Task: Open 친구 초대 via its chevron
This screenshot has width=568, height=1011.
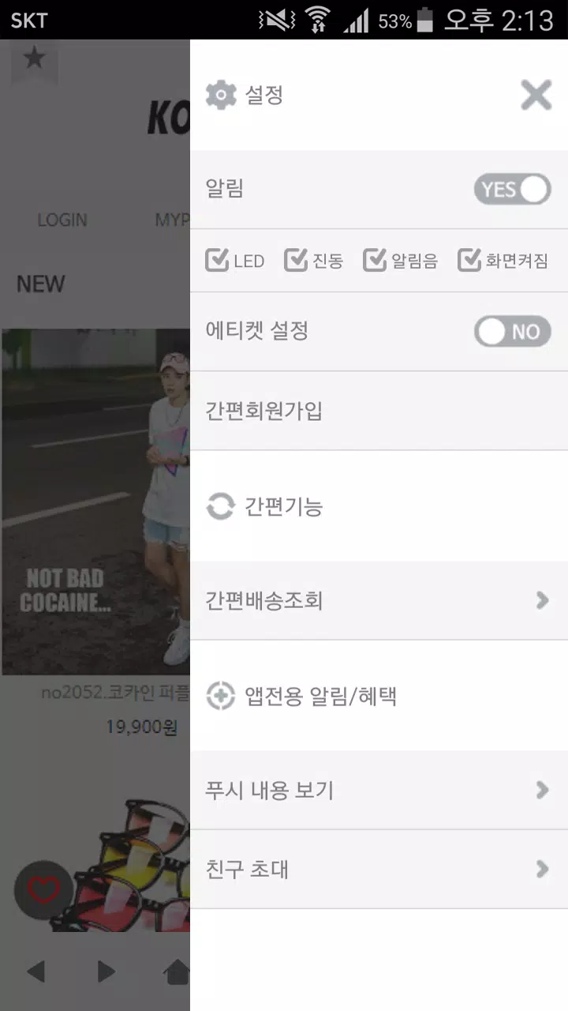Action: click(542, 869)
